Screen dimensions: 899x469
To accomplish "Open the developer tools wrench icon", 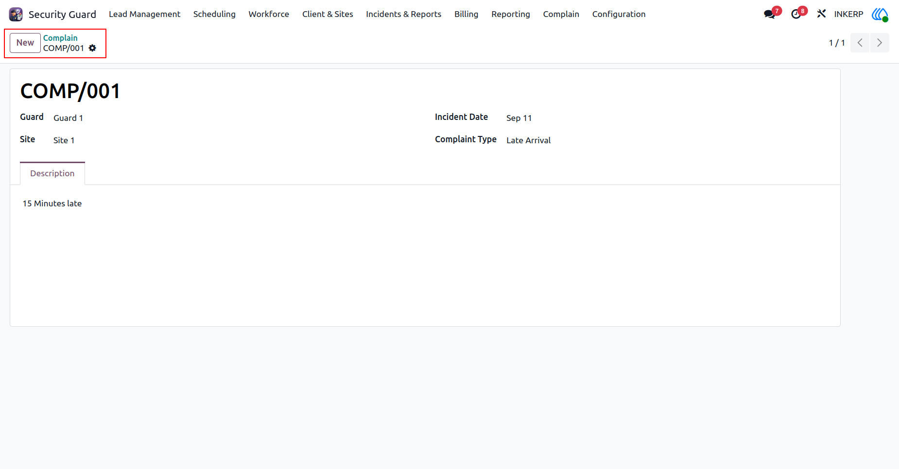I will pos(821,14).
